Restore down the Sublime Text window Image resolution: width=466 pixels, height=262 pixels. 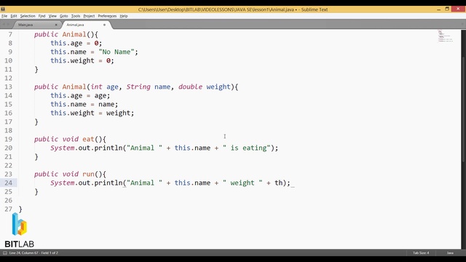(x=447, y=9)
